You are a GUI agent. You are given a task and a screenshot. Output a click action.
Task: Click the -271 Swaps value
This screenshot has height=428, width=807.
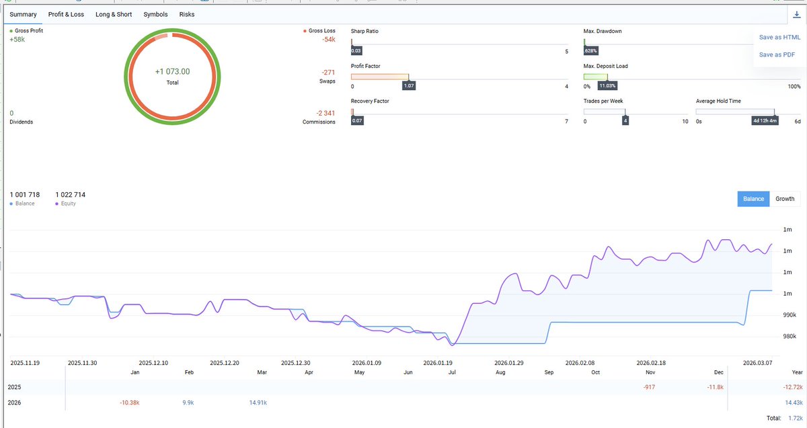(329, 72)
